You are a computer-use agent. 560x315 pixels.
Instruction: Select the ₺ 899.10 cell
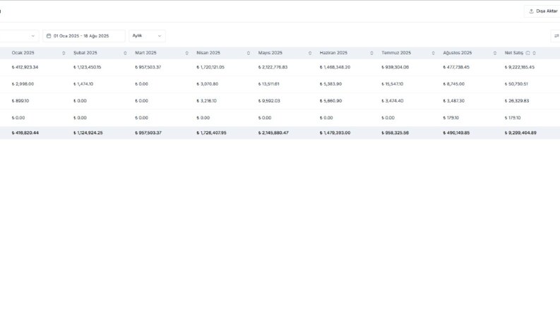click(20, 101)
